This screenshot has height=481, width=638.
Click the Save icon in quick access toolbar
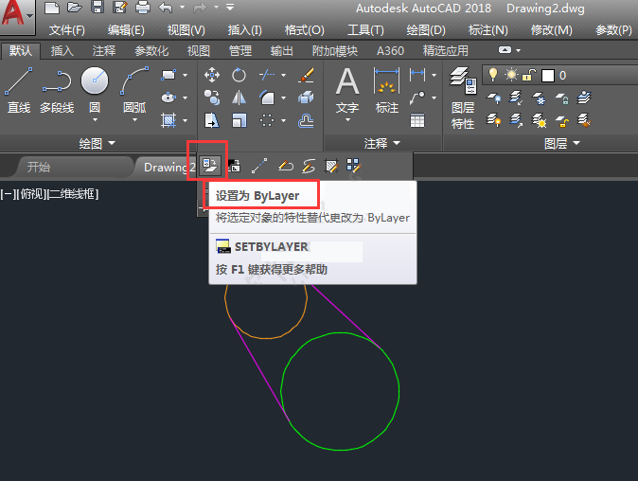pos(97,8)
